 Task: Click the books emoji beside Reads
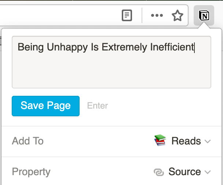click(160, 141)
